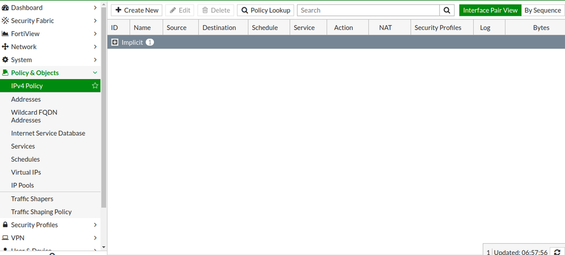
Task: Click the Edit button
Action: coord(180,10)
